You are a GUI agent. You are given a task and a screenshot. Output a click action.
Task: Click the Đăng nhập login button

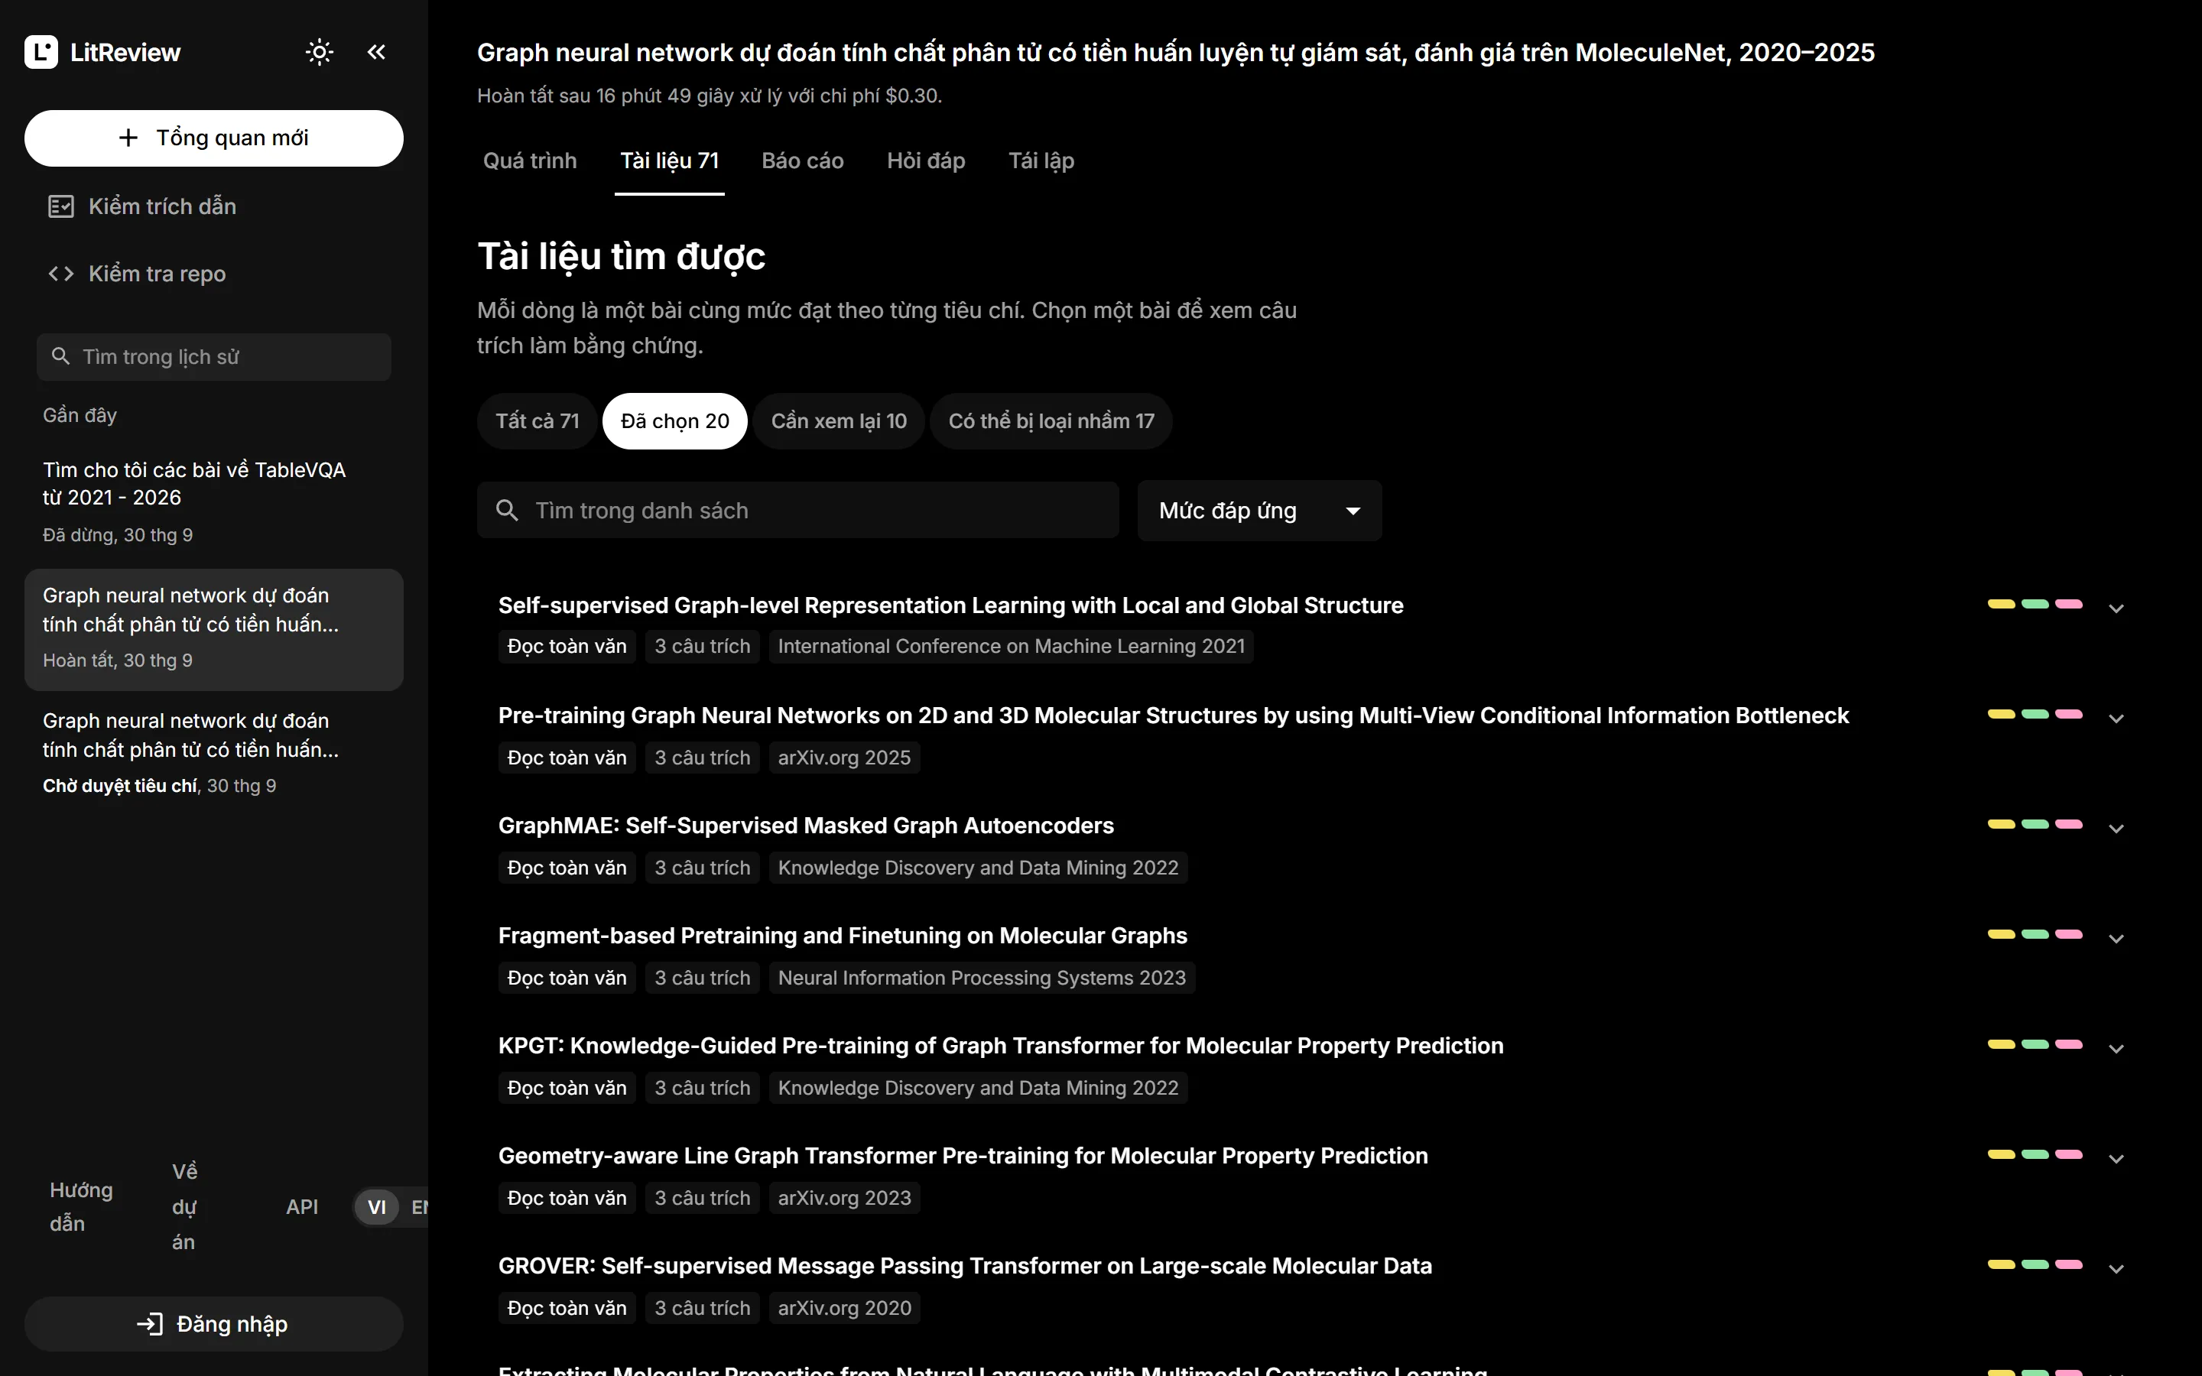[214, 1324]
